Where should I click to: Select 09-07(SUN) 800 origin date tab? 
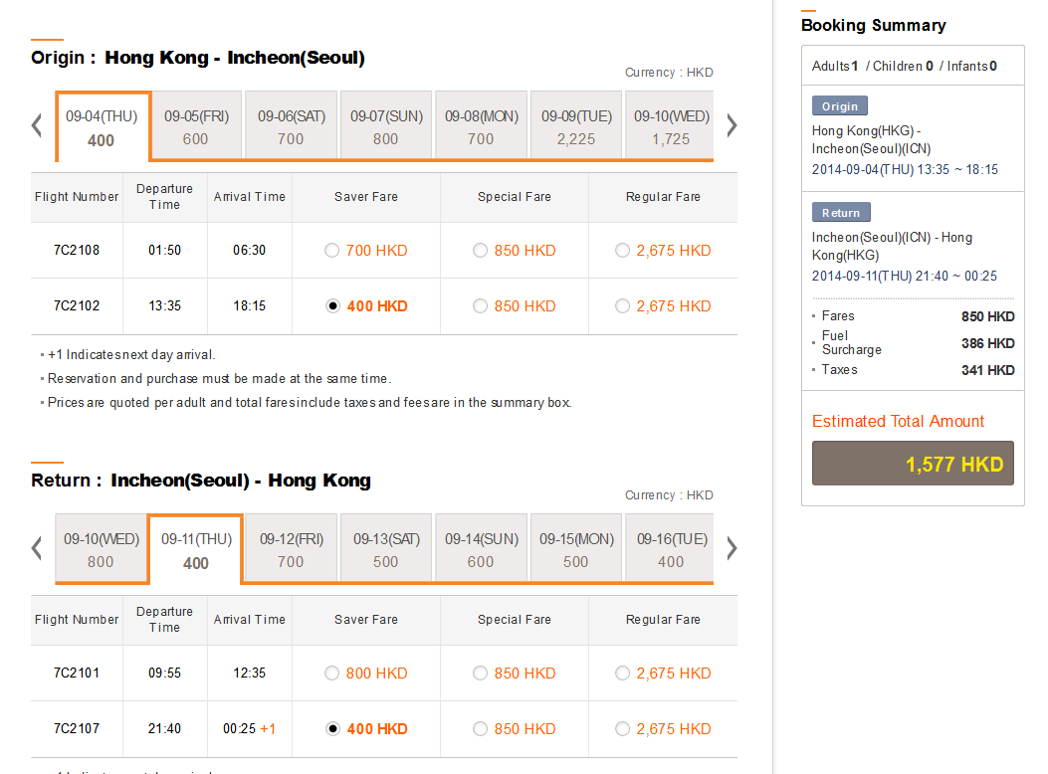click(386, 126)
